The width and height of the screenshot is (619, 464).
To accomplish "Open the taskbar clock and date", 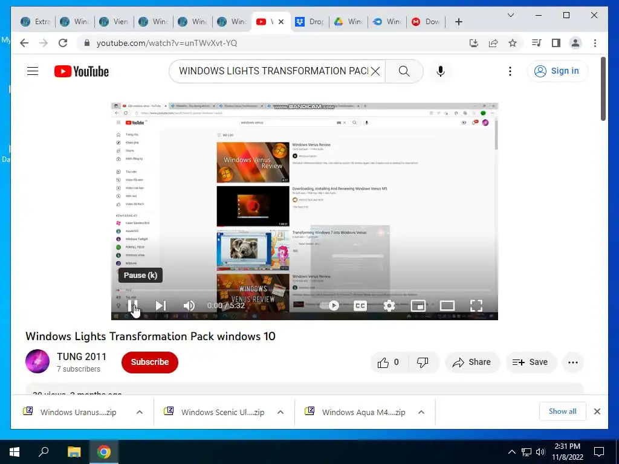I will (x=567, y=452).
